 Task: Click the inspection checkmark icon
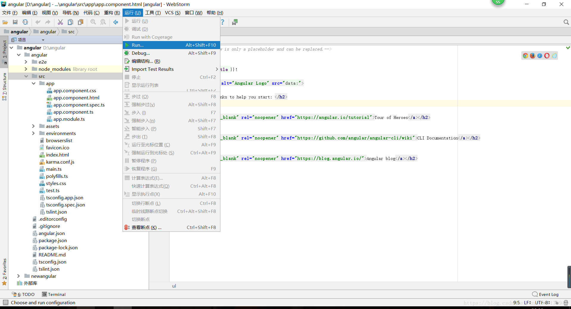[x=568, y=48]
